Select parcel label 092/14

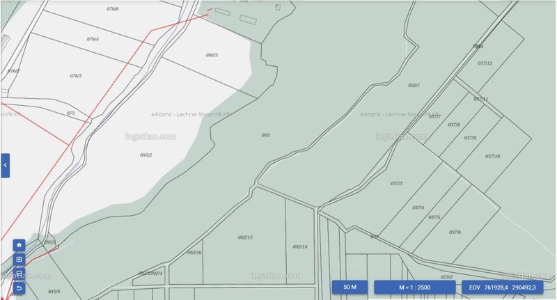(300, 246)
